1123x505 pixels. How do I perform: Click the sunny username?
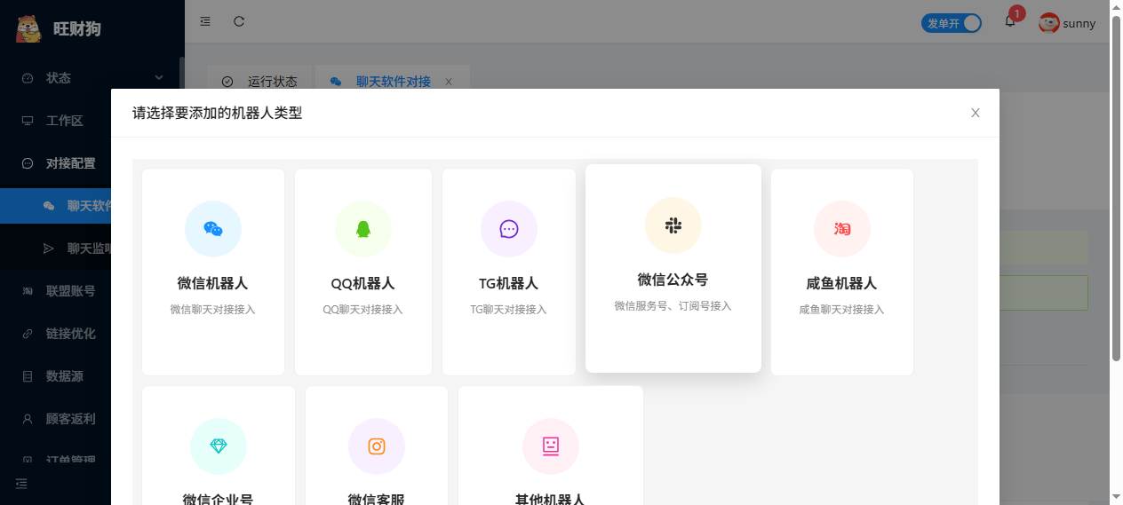pos(1079,24)
